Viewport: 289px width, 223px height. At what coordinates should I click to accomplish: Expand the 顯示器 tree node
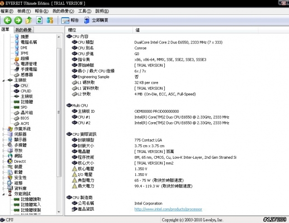4,140
